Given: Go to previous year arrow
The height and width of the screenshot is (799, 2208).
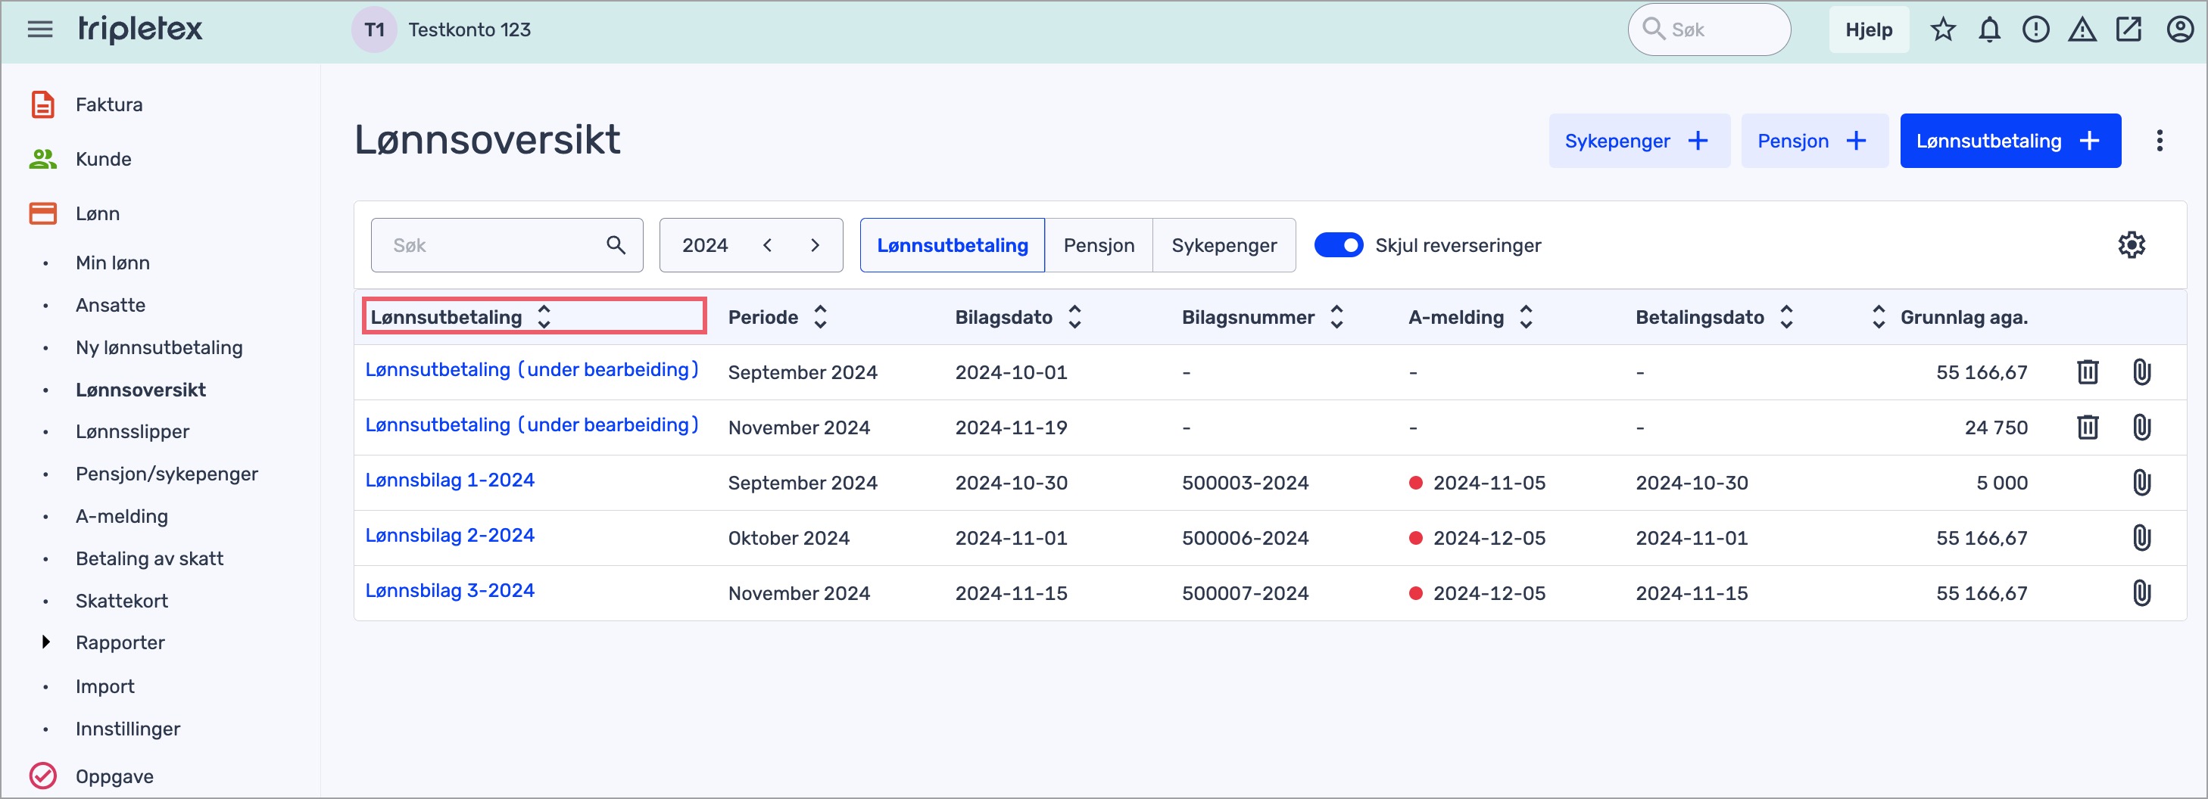Looking at the screenshot, I should coord(767,245).
